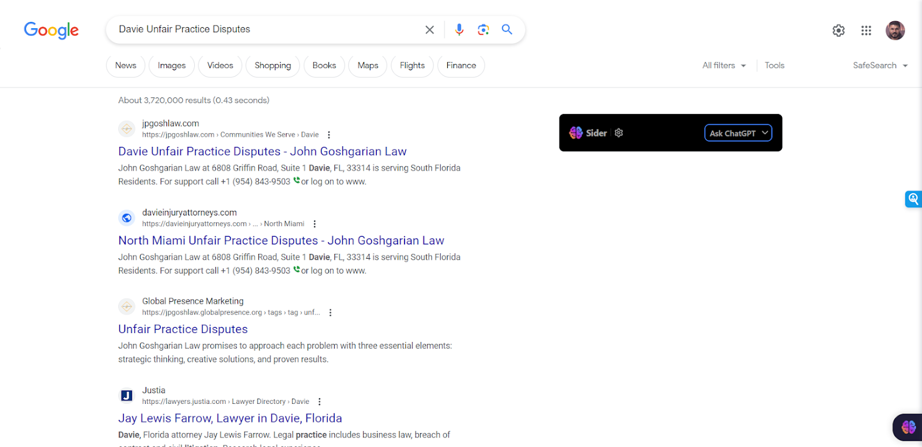Switch to the Maps tab
The height and width of the screenshot is (447, 922).
[x=368, y=66]
